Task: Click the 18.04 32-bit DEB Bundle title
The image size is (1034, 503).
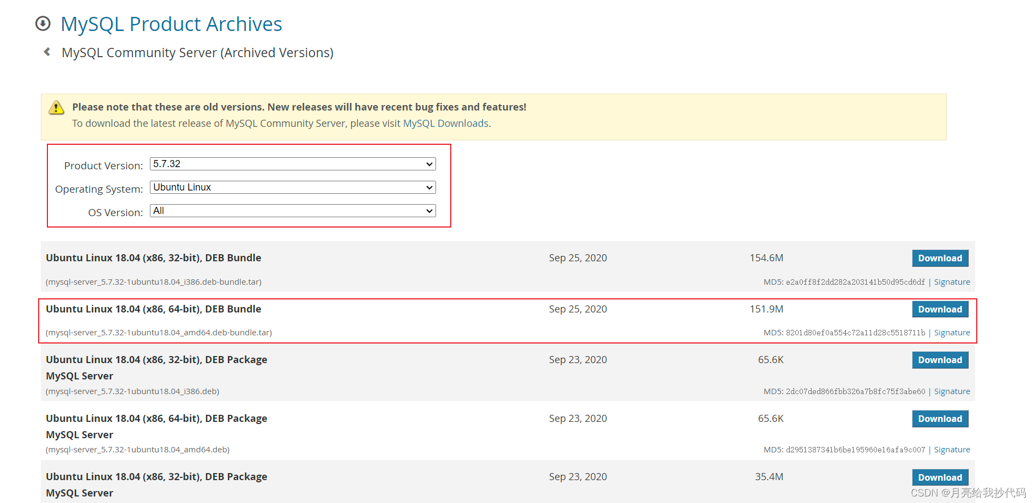Action: pos(154,258)
